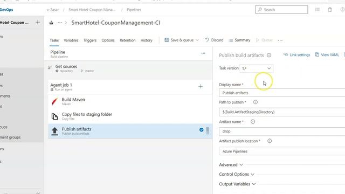The height and width of the screenshot is (194, 345).
Task: Click the Artifact name field
Action: tap(282, 131)
